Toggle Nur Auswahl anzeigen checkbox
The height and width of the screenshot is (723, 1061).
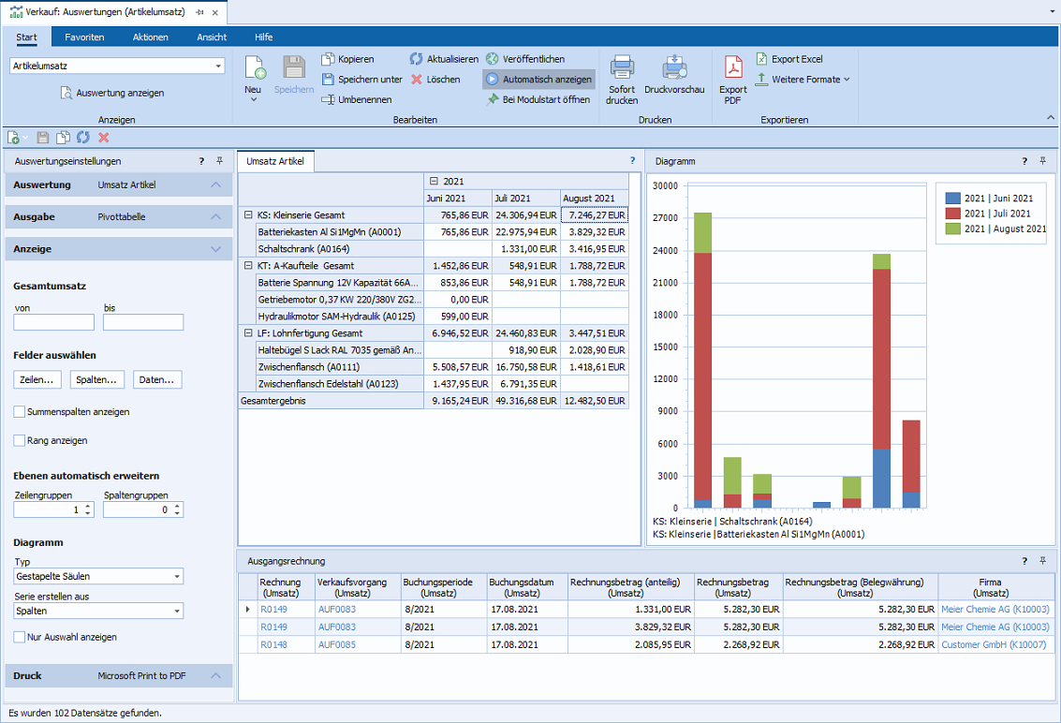coord(20,637)
